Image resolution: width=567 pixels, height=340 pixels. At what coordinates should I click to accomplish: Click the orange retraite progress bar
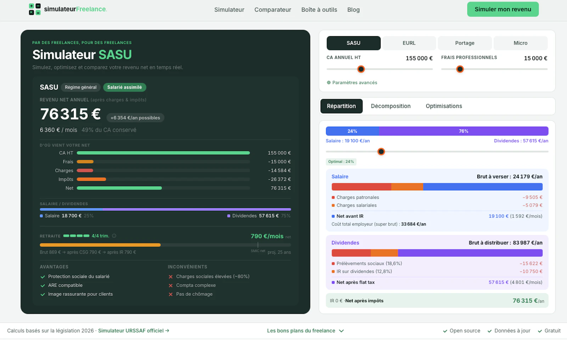[100, 245]
